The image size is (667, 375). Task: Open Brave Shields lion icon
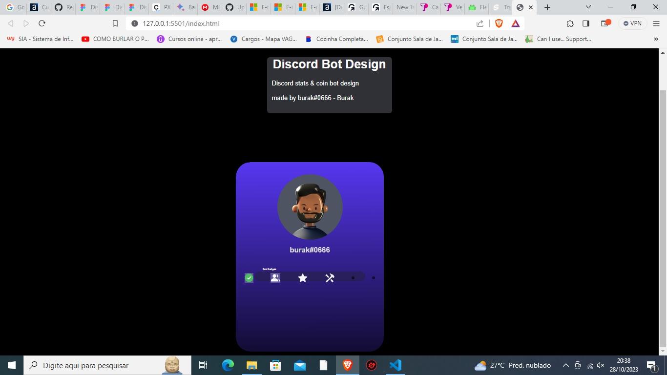499,23
